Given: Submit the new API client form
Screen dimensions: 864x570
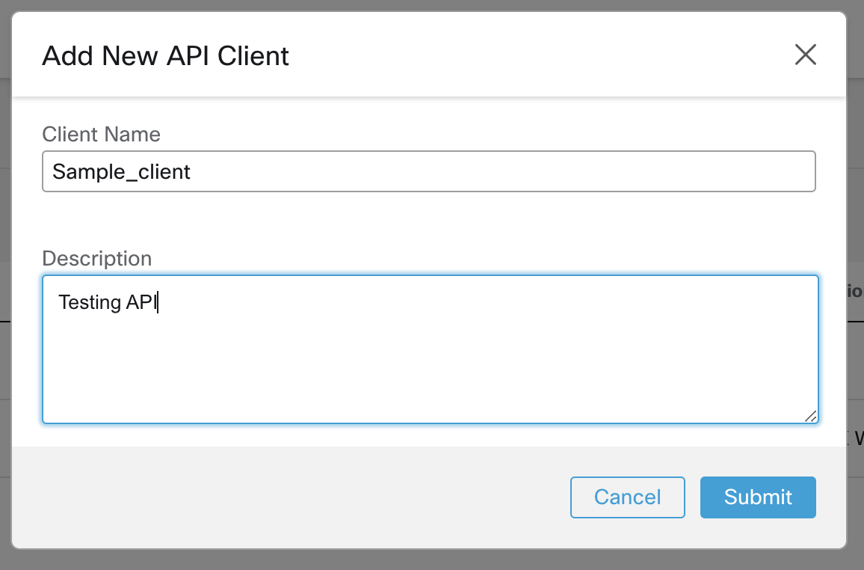Looking at the screenshot, I should tap(757, 497).
